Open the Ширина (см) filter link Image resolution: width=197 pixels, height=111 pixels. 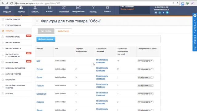42,94
